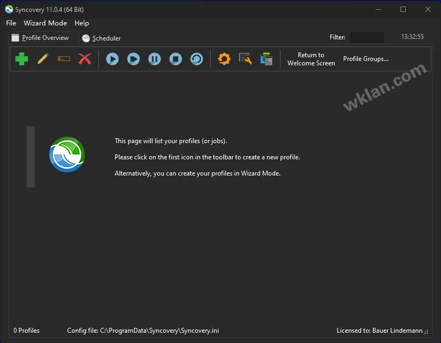The image size is (441, 343).
Task: Open the Wizard Mode menu
Action: [x=45, y=23]
